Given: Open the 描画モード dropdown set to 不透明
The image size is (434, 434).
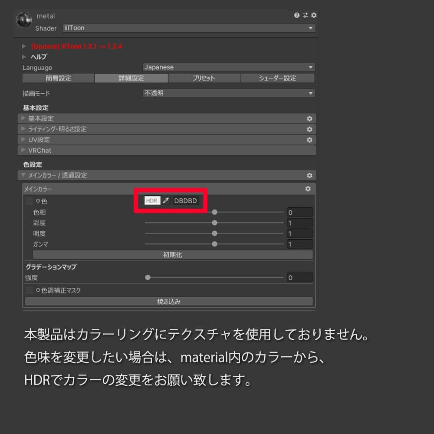Looking at the screenshot, I should pos(229,93).
